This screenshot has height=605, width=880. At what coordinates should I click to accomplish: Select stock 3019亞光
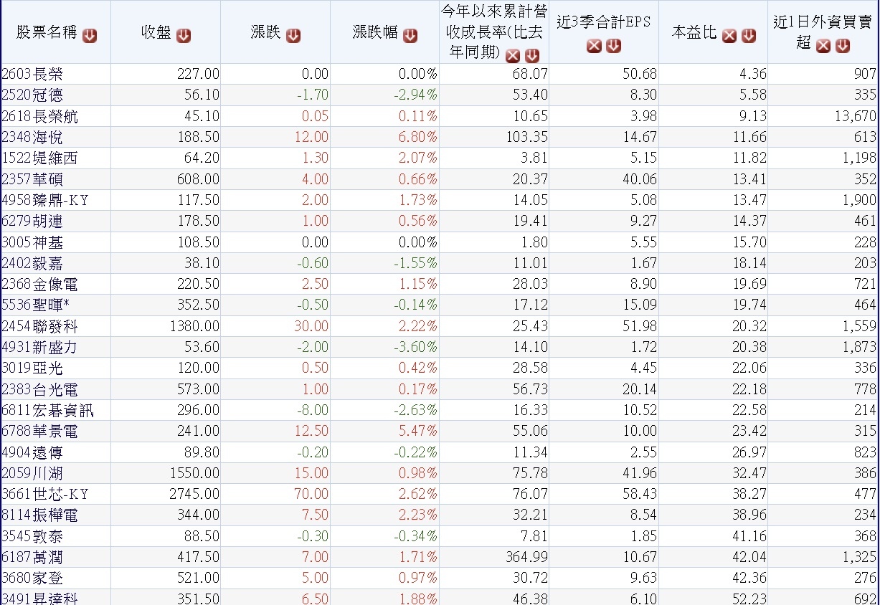32,368
